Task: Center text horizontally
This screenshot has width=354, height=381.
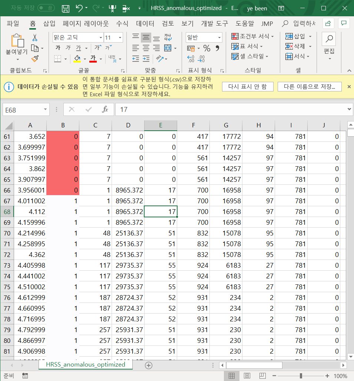Action: (x=146, y=48)
